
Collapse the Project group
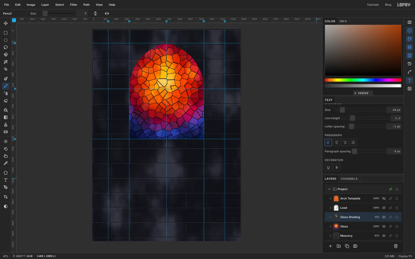tap(329, 189)
